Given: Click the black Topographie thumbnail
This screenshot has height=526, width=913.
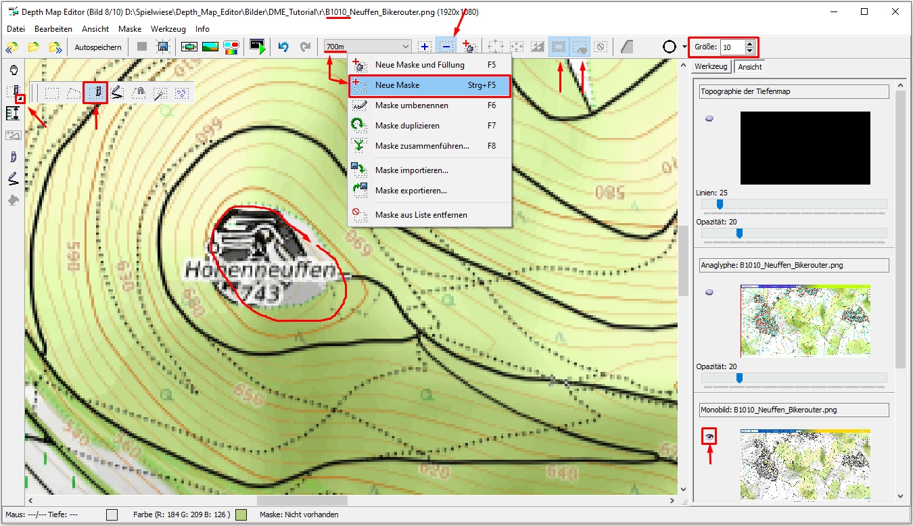Looking at the screenshot, I should point(805,148).
